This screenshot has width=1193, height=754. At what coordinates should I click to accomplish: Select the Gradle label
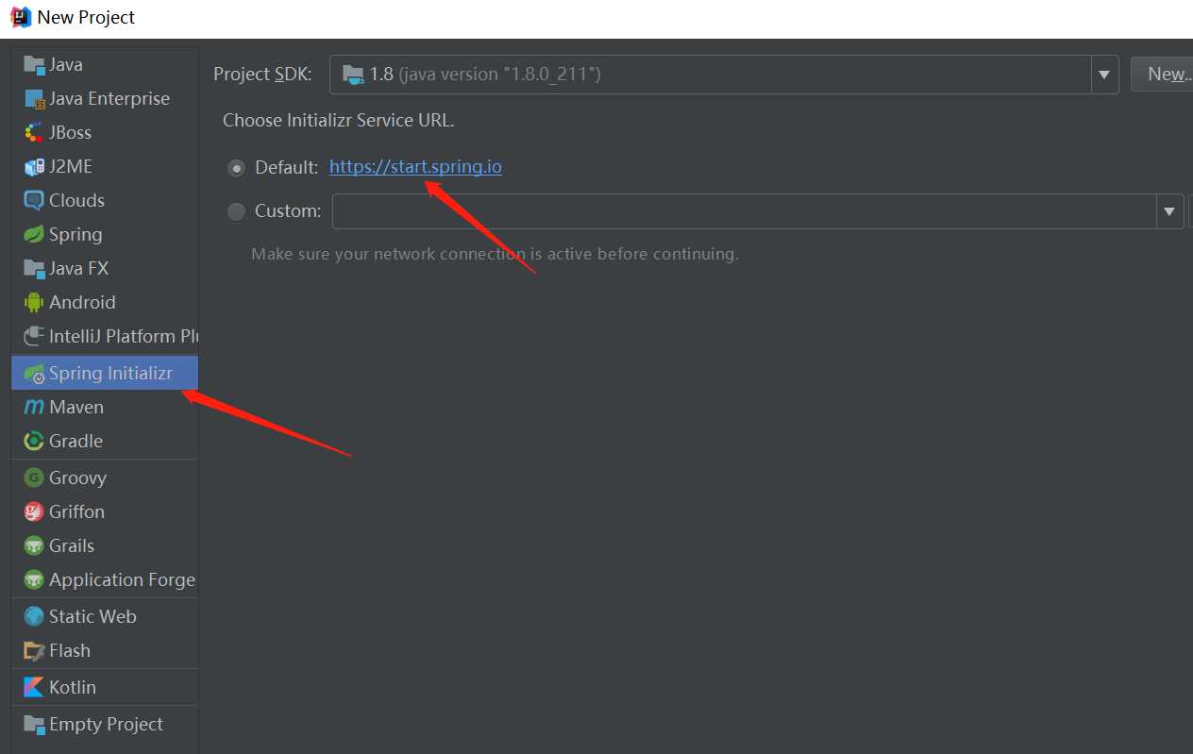coord(76,442)
